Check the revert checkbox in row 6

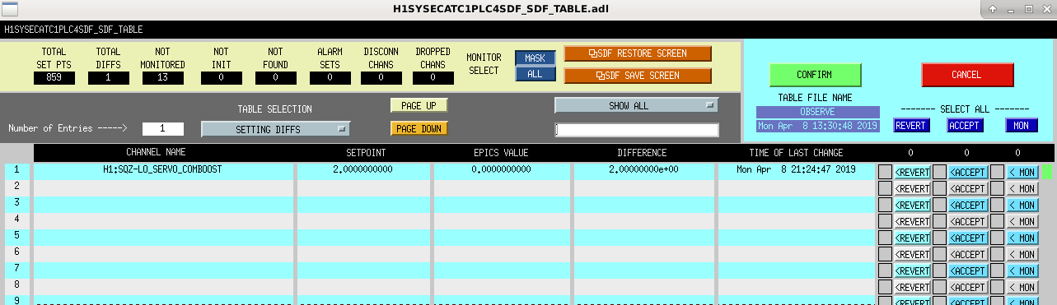pos(885,254)
